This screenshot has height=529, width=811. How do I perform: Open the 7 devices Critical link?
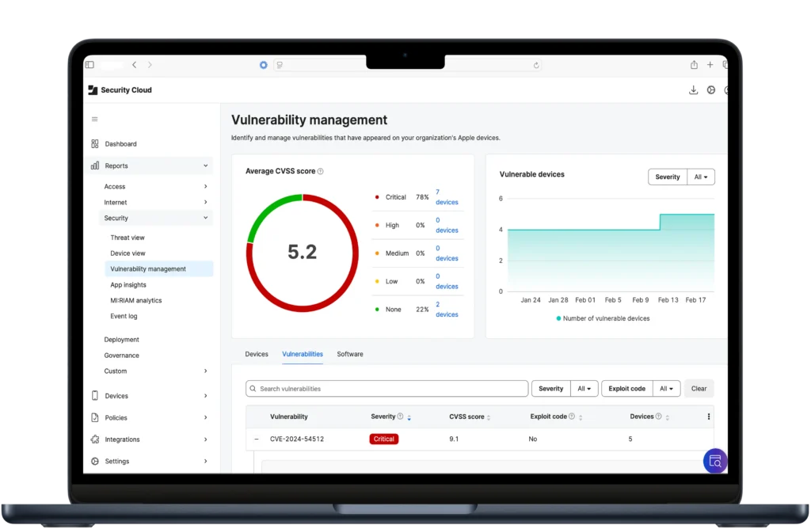(447, 197)
